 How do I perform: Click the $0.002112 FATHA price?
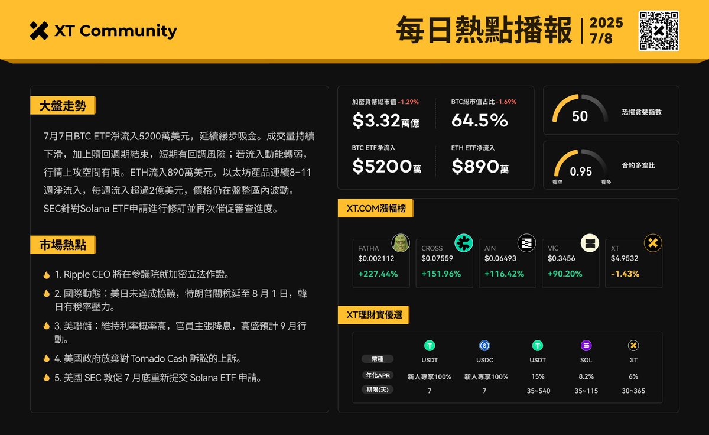tap(376, 258)
